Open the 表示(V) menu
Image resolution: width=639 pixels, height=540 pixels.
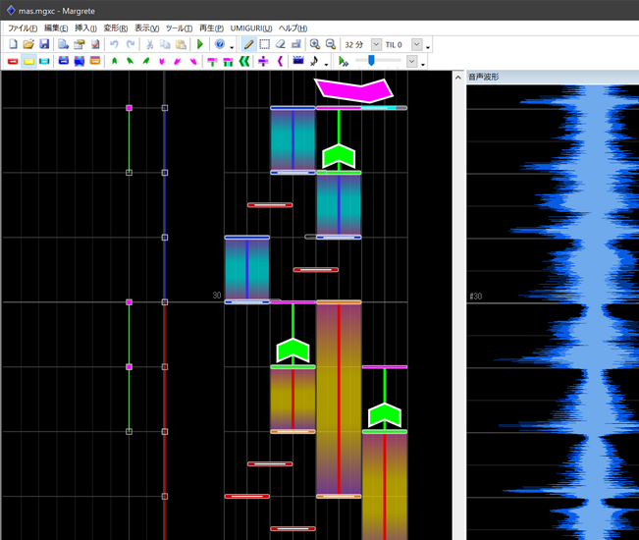pyautogui.click(x=146, y=28)
